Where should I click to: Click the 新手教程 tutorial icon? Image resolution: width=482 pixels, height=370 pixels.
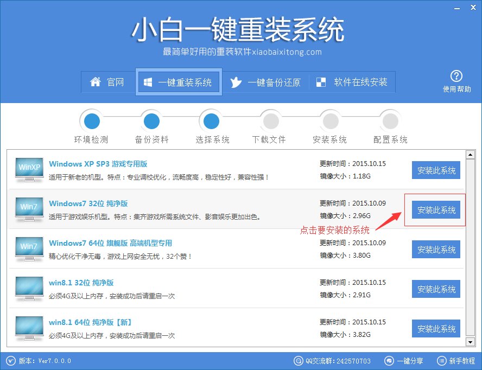coord(440,361)
